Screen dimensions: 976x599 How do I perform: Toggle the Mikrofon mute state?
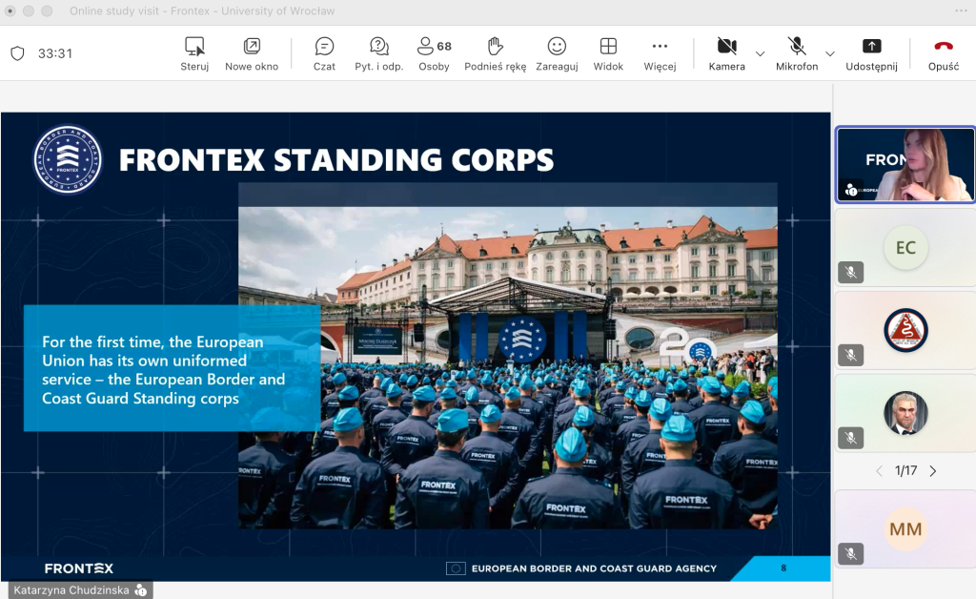pos(797,53)
